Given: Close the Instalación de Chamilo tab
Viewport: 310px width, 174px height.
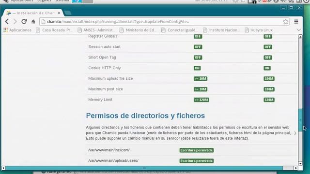Looking at the screenshot, I should click(59, 13).
